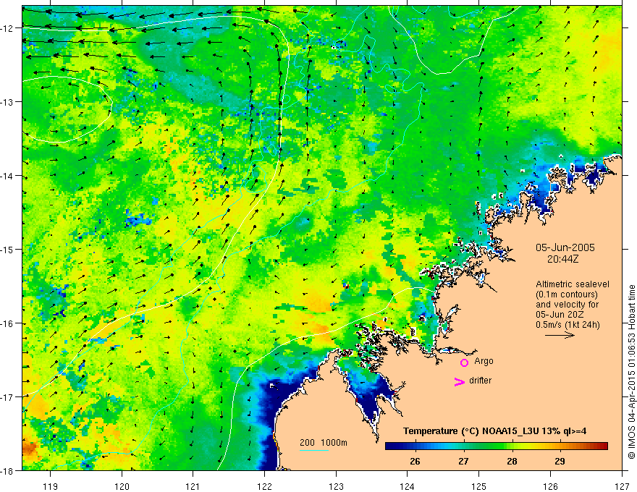Click longitude axis label 127
This screenshot has width=637, height=492.
point(622,486)
